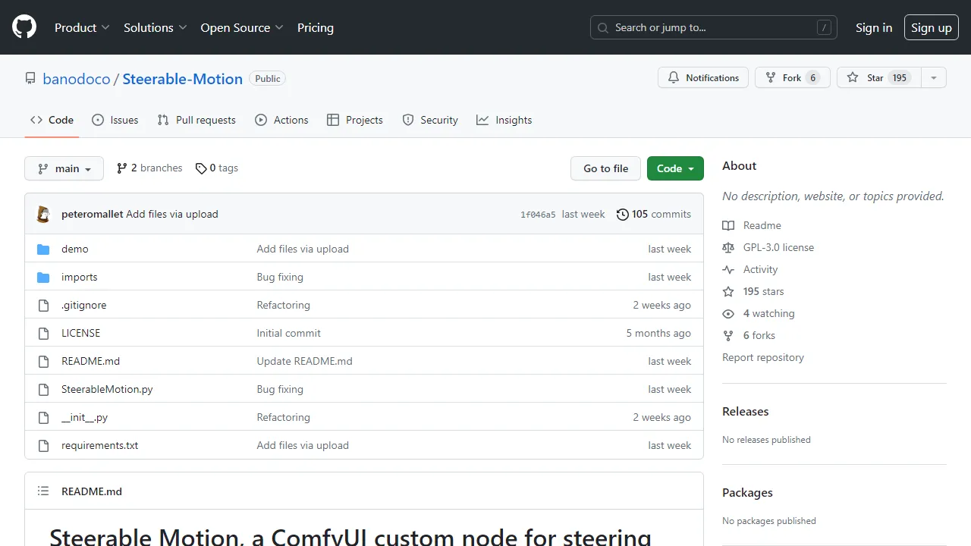Click the Sign in link
Viewport: 971px width, 546px height.
click(874, 27)
